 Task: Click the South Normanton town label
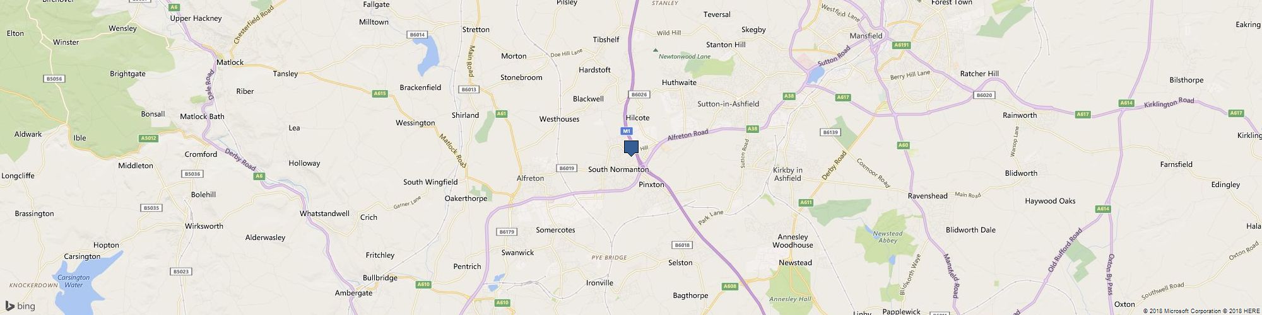pos(618,169)
